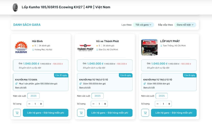Select production year 2025 for Lốp Huy Phát
This screenshot has width=212, height=133.
pyautogui.click(x=162, y=96)
